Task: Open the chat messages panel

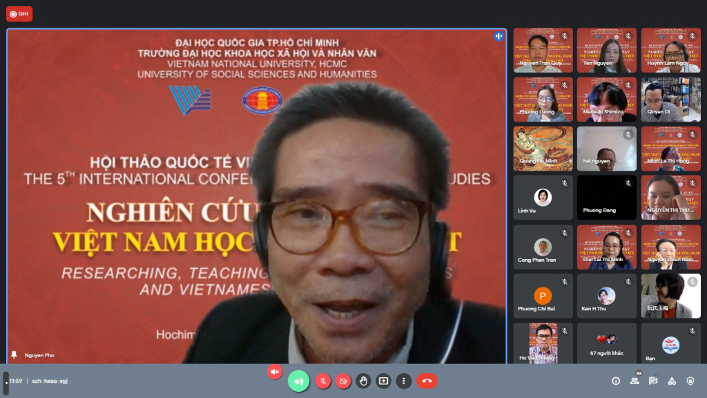Action: [653, 381]
